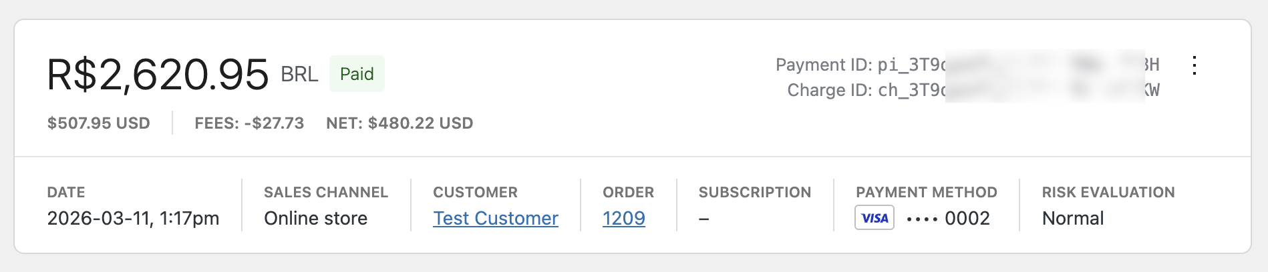Click the FEES: -$27.73 text
This screenshot has height=272, width=1268.
pos(249,123)
